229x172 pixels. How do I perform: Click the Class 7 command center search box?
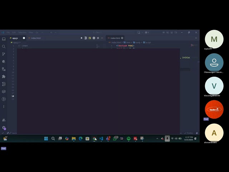pyautogui.click(x=97, y=33)
